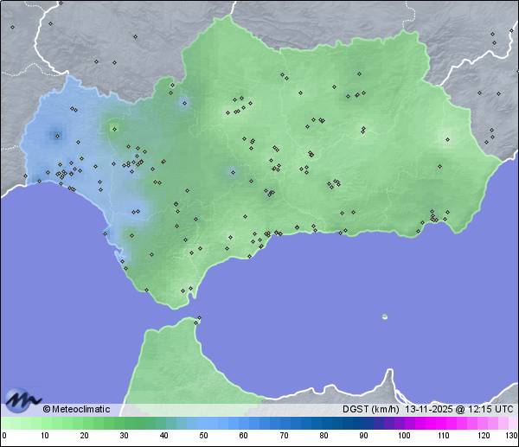Viewport: 519px width, 447px height.
Task: Click the dark green spot beside the blue western zone
Action: 113,130
